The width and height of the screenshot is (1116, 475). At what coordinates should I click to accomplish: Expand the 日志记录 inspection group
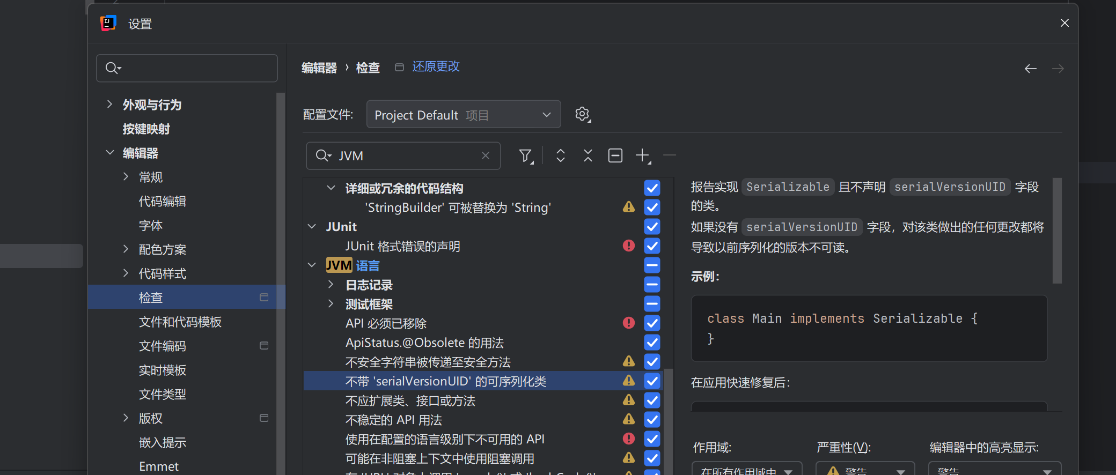(x=331, y=285)
